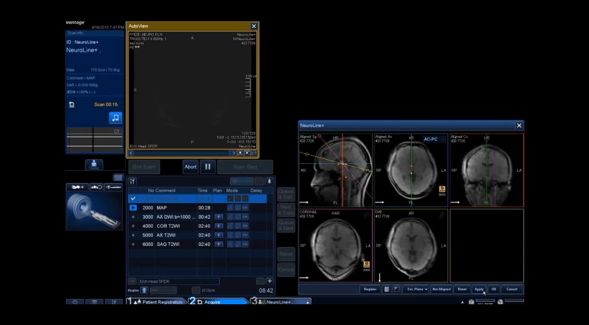589x325 pixels.
Task: Toggle plan button for AX DWI row
Action: 219,217
